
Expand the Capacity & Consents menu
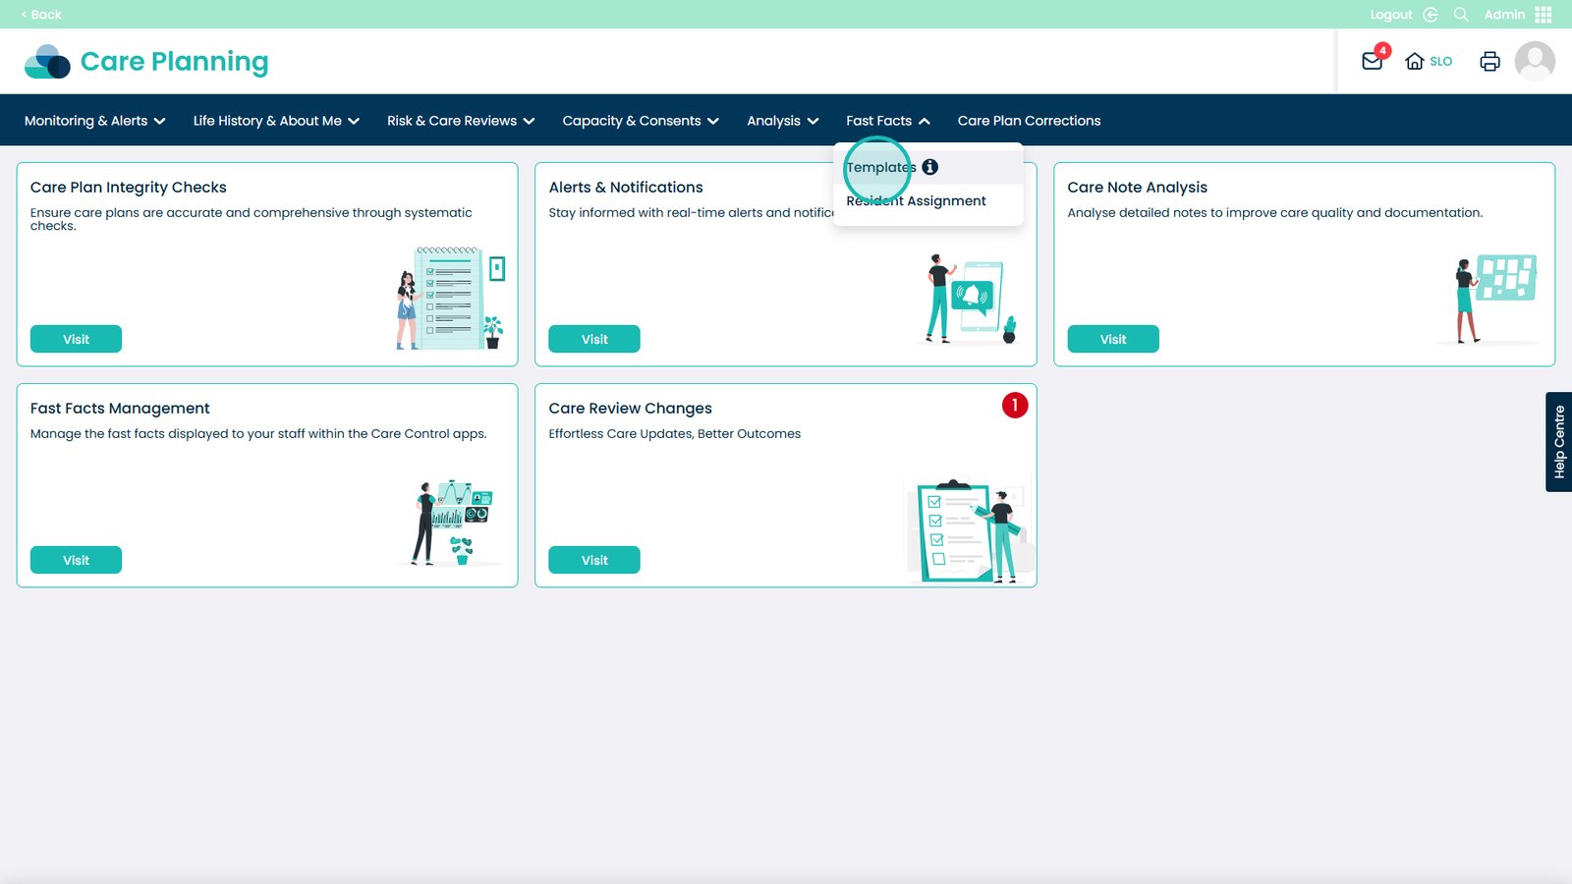click(640, 121)
